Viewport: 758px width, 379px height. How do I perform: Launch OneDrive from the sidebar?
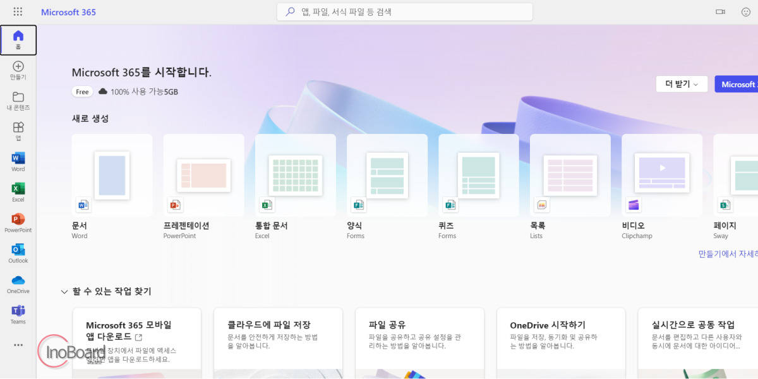(18, 284)
